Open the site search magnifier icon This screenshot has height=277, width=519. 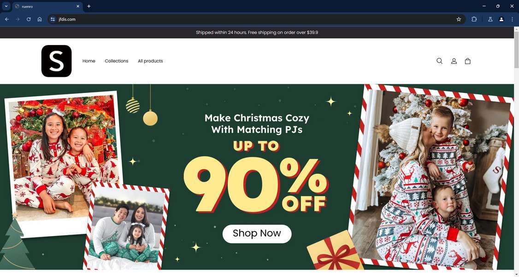439,61
